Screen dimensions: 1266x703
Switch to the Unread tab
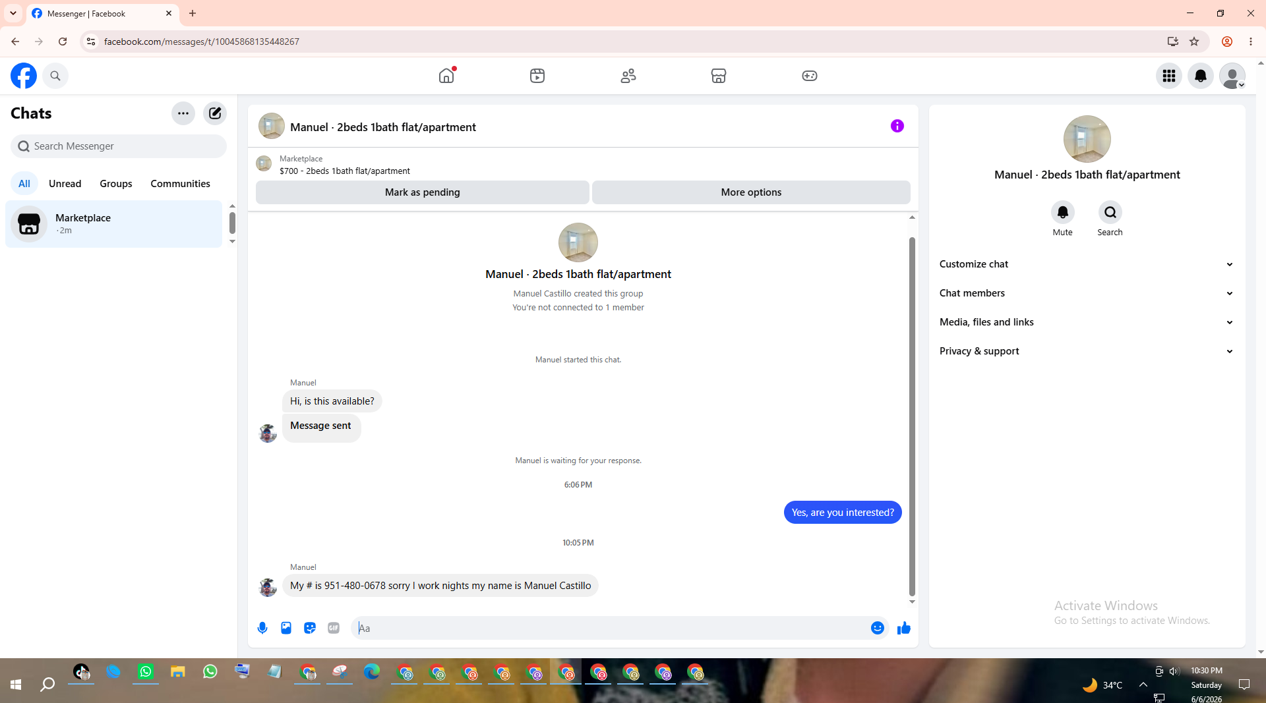tap(65, 184)
